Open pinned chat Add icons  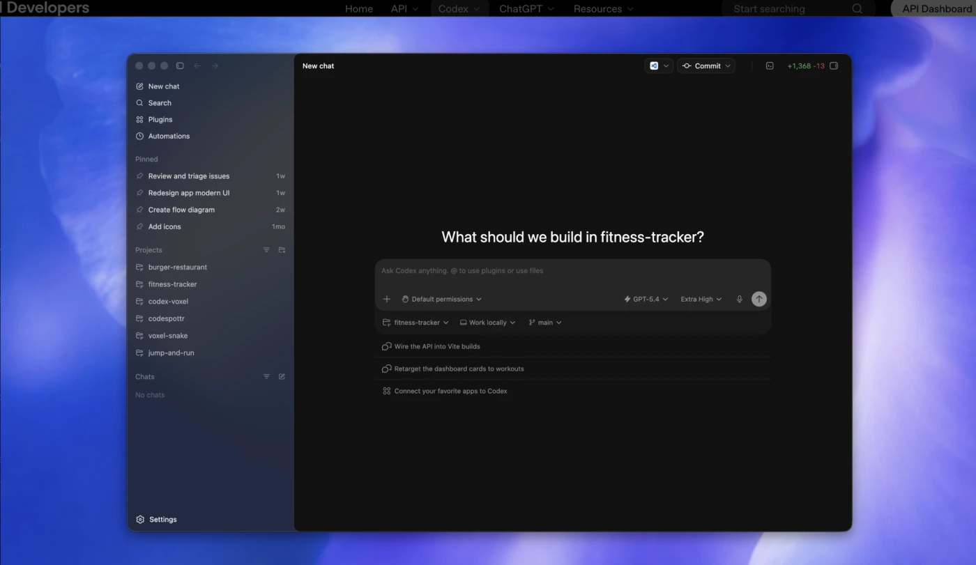pyautogui.click(x=211, y=226)
